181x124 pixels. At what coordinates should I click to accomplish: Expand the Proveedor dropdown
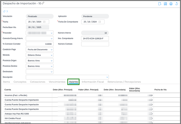tap(51, 33)
